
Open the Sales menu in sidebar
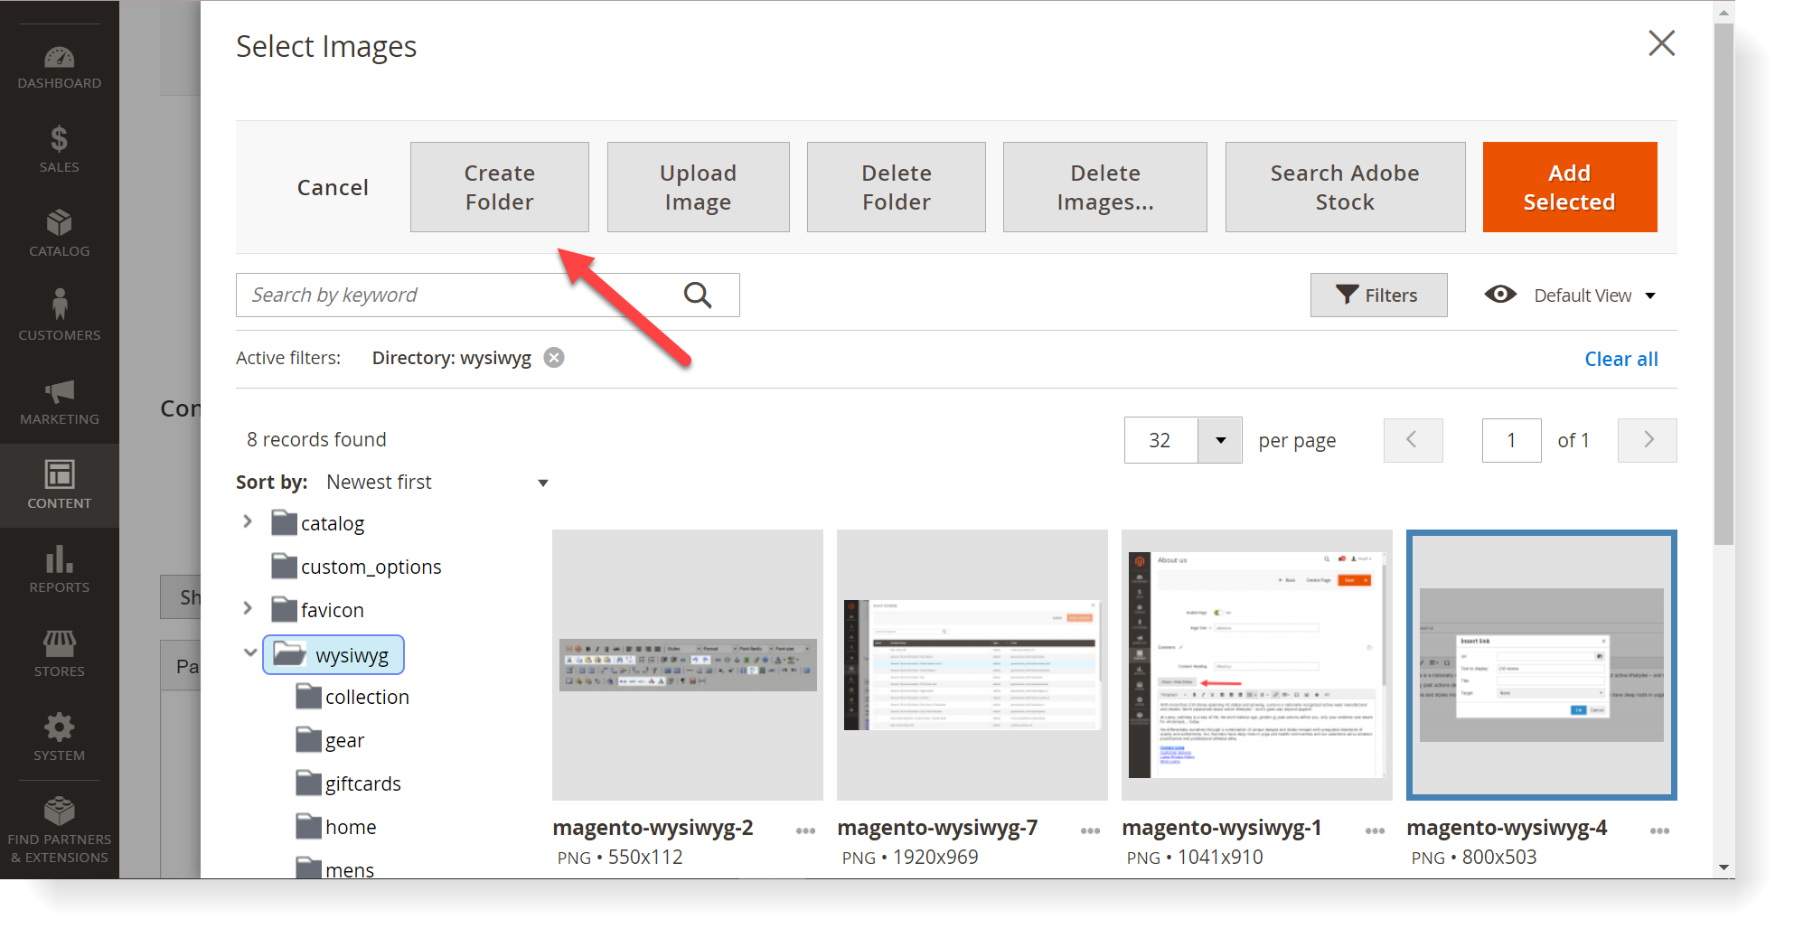tap(59, 150)
